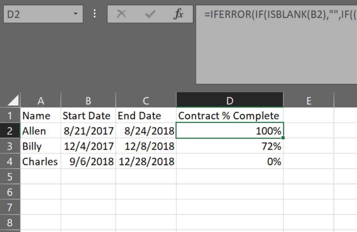Screen dimensions: 357x232
Task: Click the Cancel (X) formula bar icon
Action: [121, 15]
